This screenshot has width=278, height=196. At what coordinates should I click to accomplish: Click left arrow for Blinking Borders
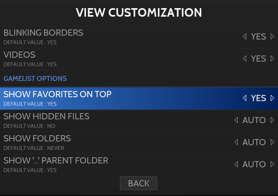(244, 37)
